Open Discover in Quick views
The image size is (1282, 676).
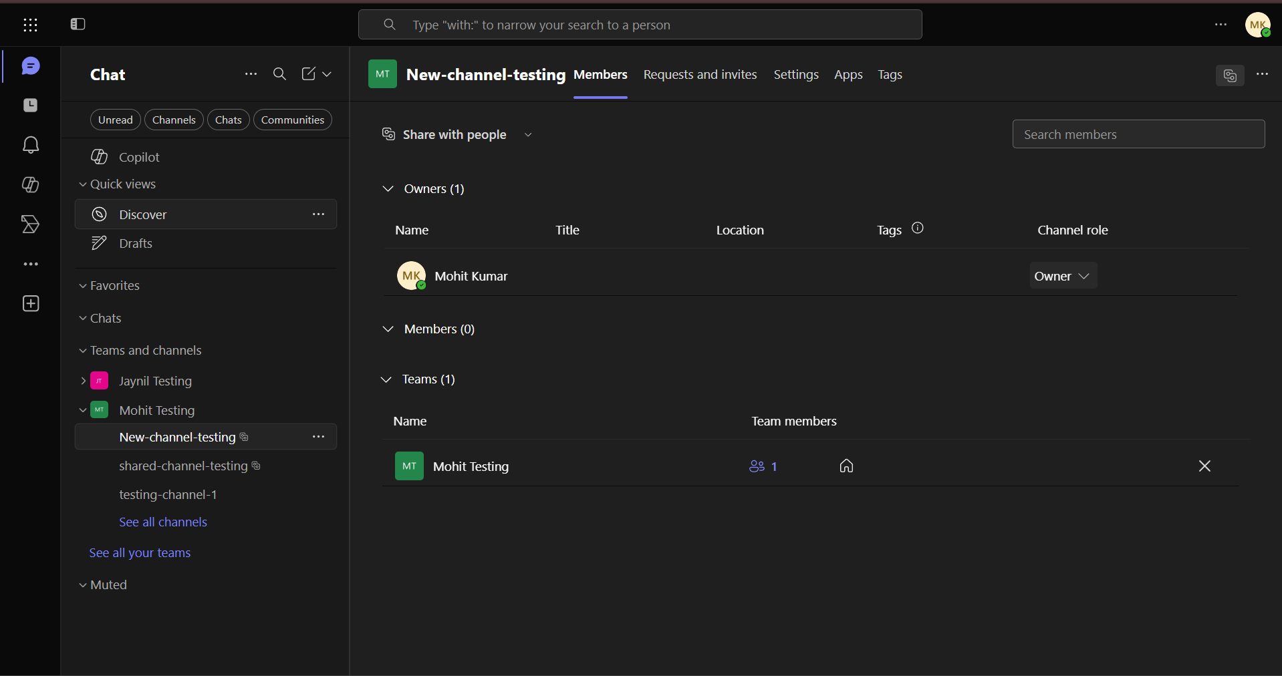(x=206, y=214)
